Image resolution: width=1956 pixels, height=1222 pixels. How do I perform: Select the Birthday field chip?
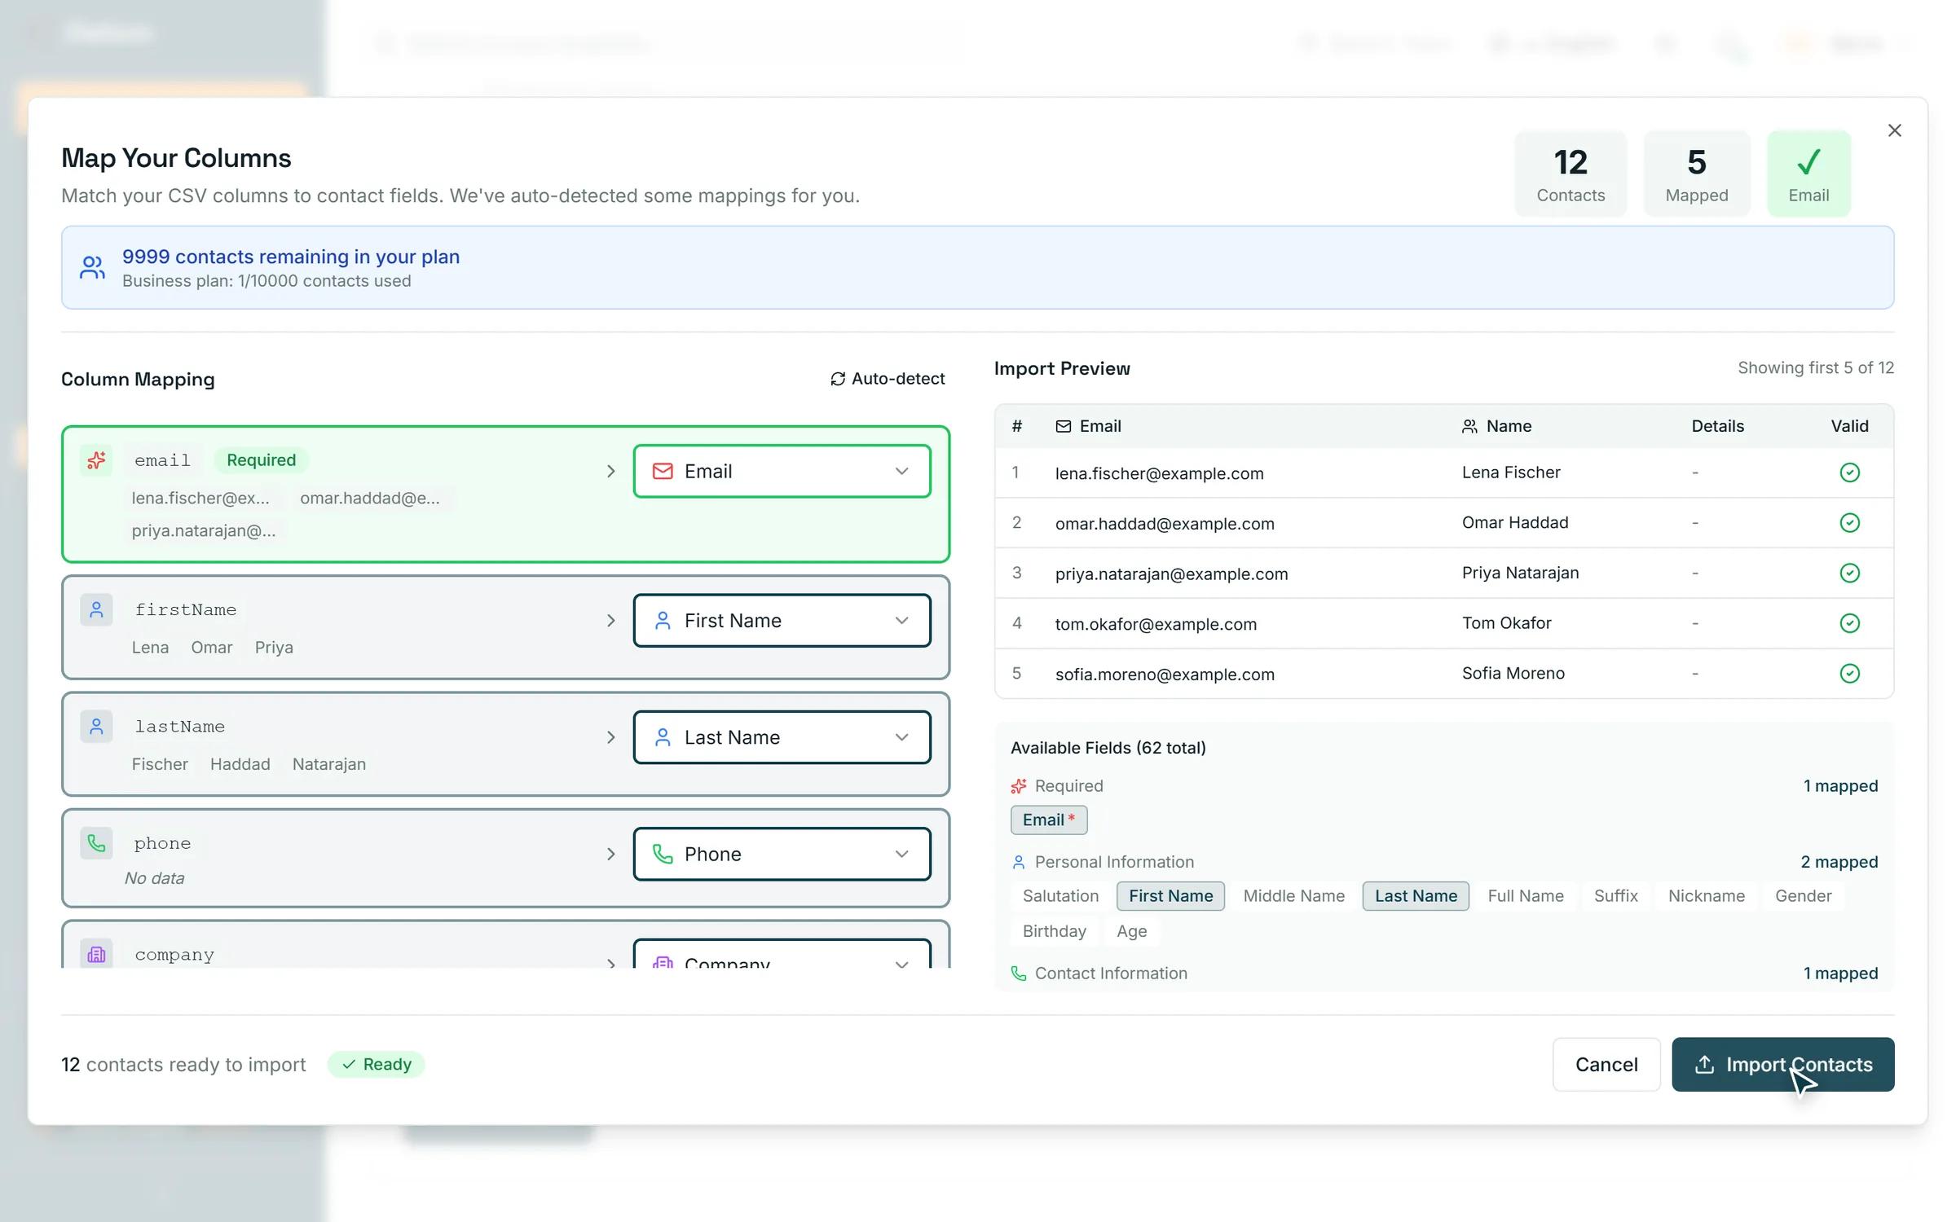click(1054, 931)
